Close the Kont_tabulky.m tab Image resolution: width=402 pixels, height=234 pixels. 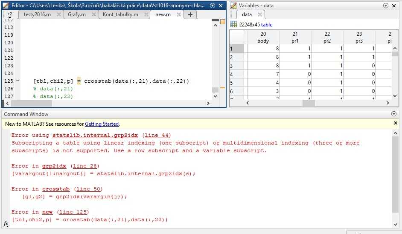(x=146, y=14)
